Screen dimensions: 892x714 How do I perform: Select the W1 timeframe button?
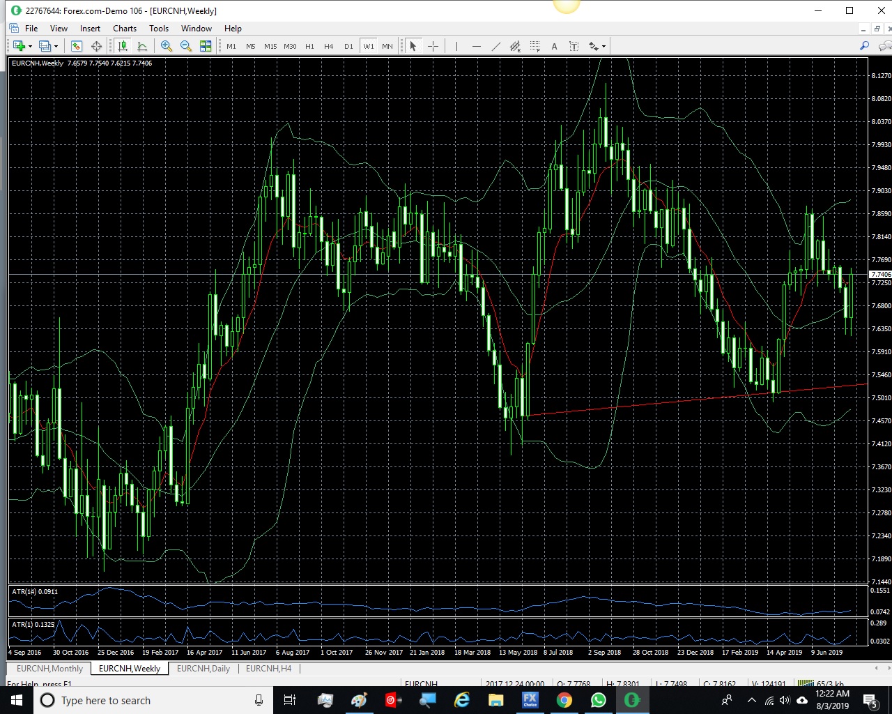point(369,47)
